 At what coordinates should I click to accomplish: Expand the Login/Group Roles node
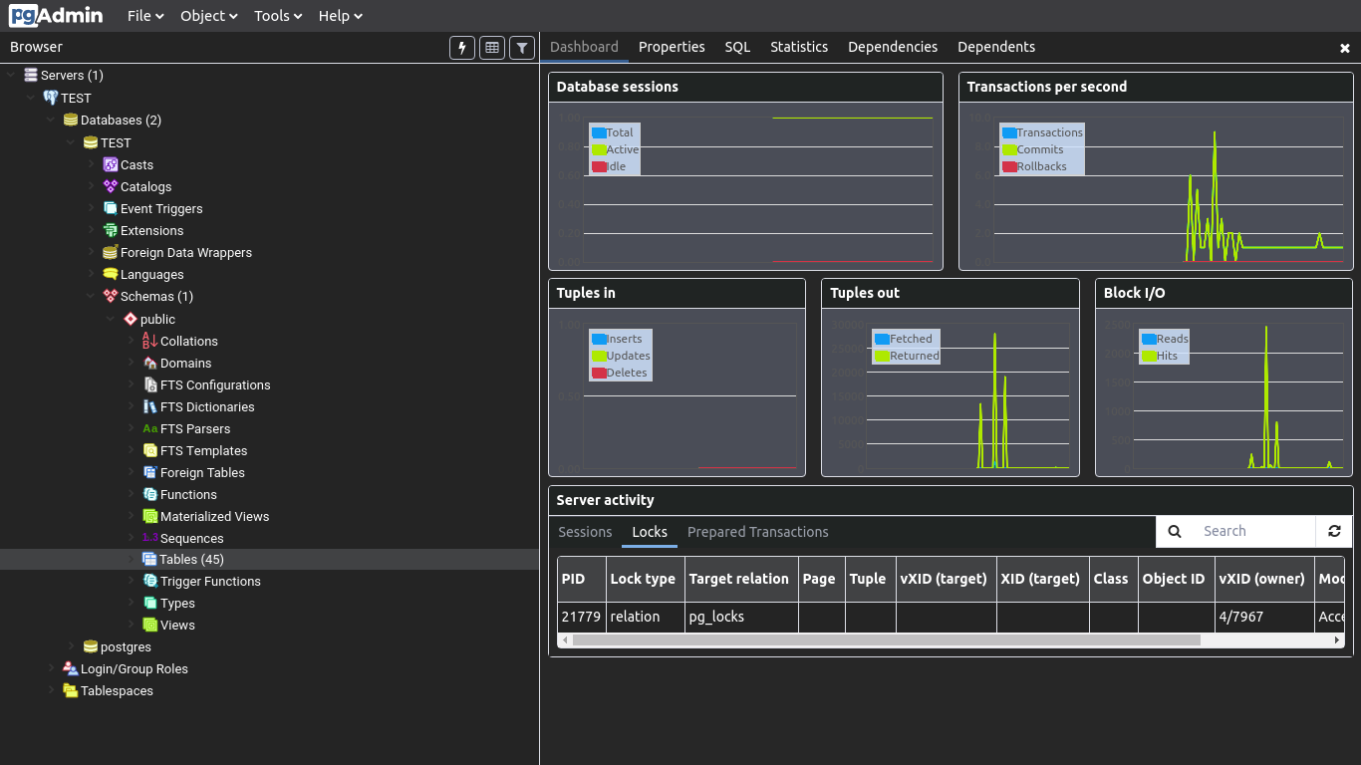point(51,668)
